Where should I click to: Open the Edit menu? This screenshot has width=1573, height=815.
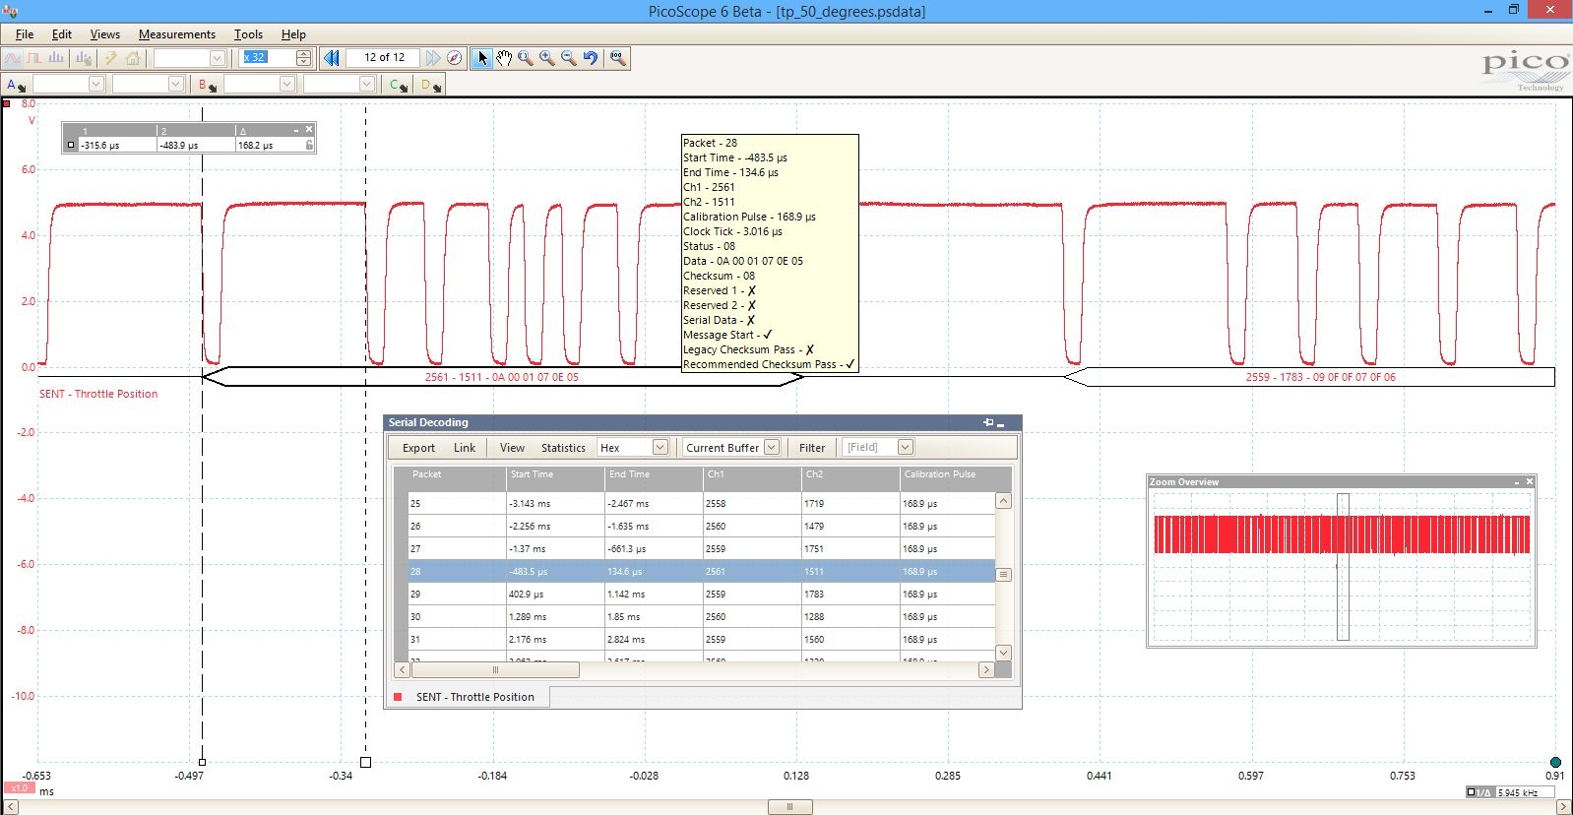(62, 33)
